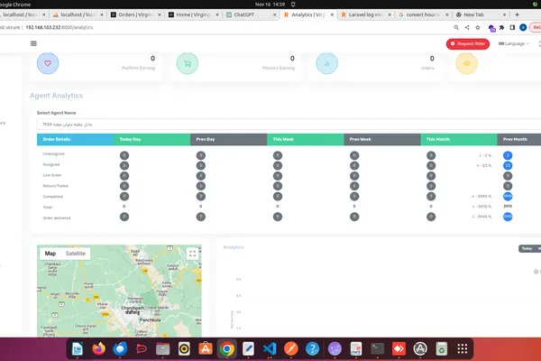Switch map to Map view
The height and width of the screenshot is (361, 541).
pyautogui.click(x=50, y=254)
